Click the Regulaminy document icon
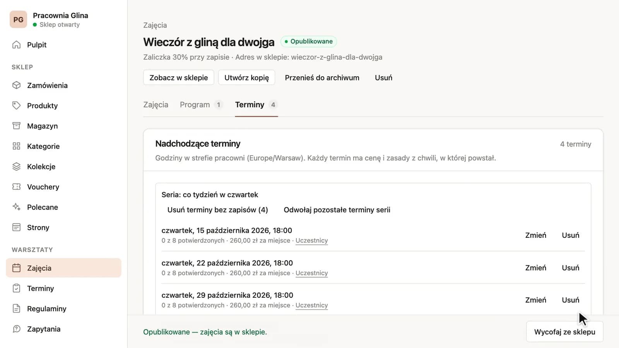Viewport: 619px width, 348px height. pos(16,309)
